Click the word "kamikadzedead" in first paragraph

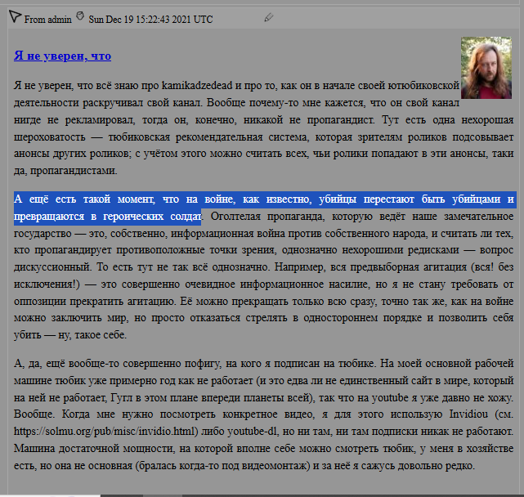point(197,86)
